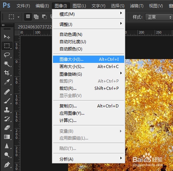Click the ruler origin corner box
Screen dimensions: 173x171
[17, 33]
